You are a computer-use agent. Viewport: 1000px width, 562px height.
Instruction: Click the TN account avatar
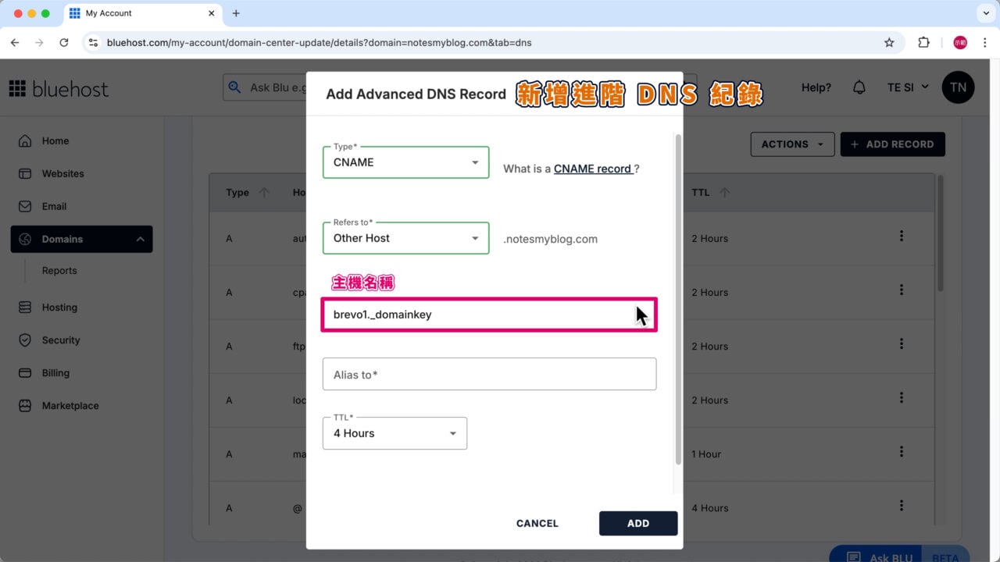(x=959, y=87)
